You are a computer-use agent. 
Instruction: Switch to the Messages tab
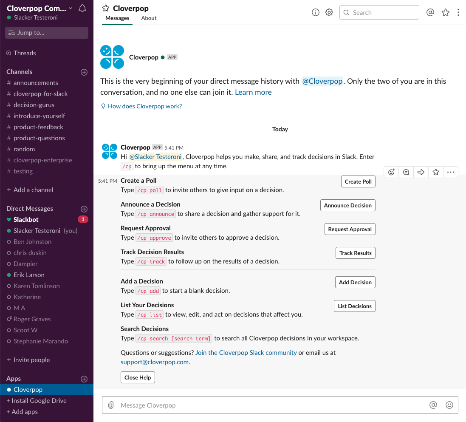click(117, 18)
